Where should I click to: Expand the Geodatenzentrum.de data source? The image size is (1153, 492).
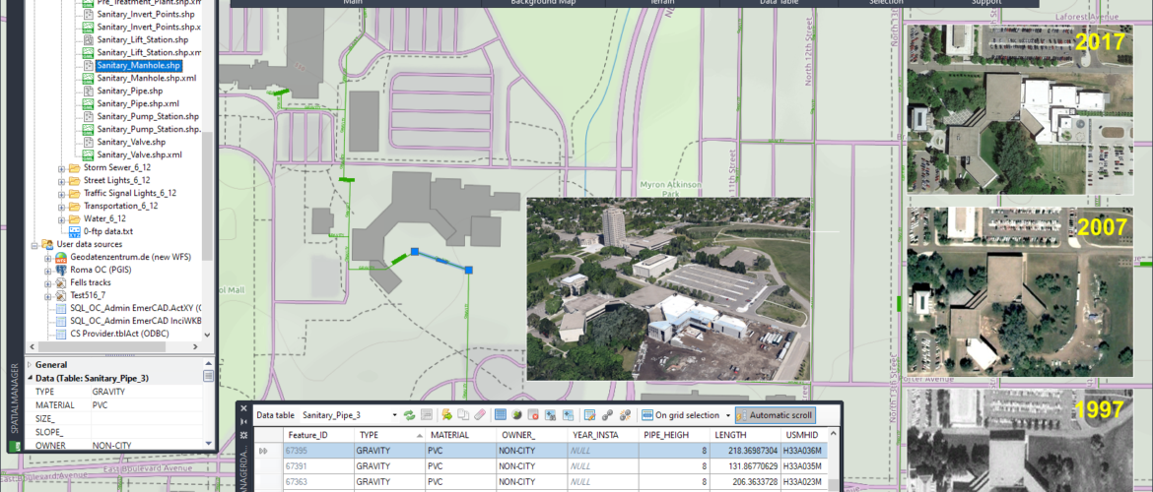click(48, 257)
